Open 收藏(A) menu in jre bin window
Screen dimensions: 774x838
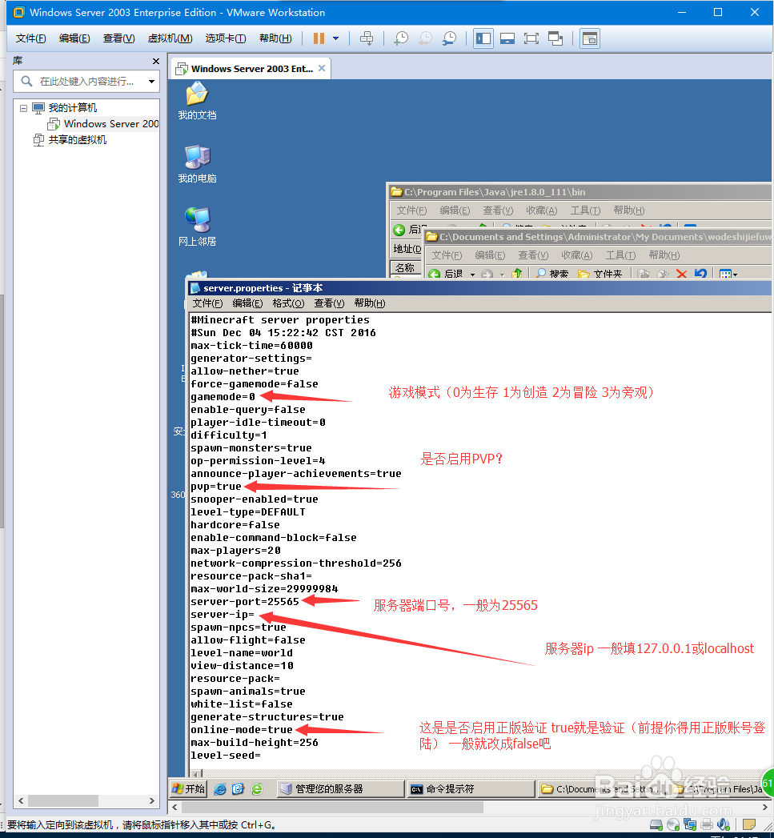pos(541,211)
